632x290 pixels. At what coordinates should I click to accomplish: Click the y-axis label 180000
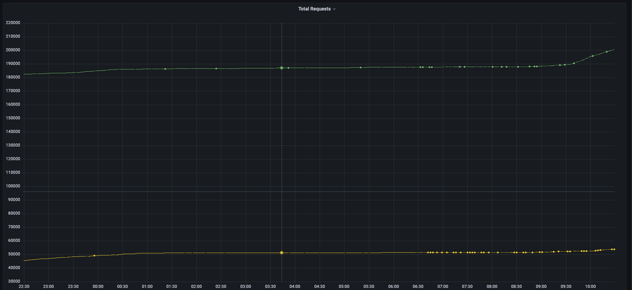coord(13,77)
